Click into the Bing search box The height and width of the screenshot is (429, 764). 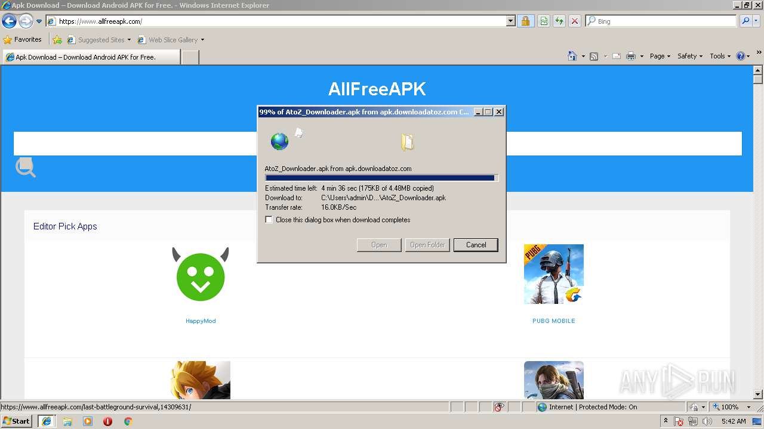click(661, 21)
